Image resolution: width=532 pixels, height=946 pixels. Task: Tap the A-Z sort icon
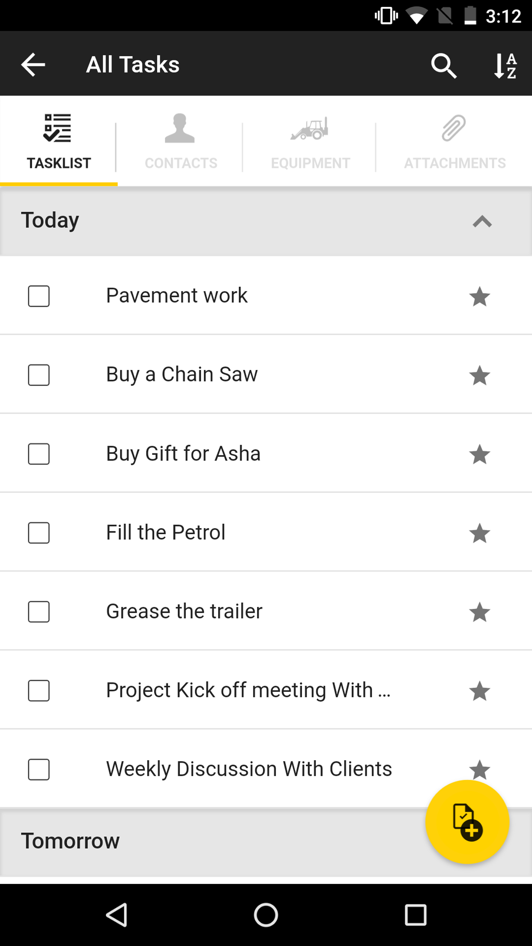[x=505, y=66]
